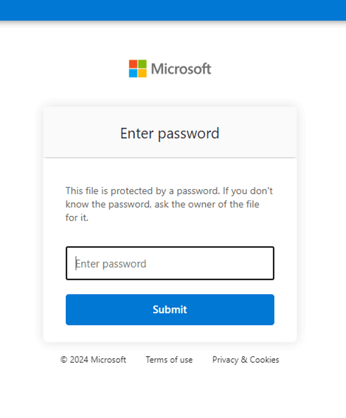Image resolution: width=346 pixels, height=418 pixels.
Task: Click the "Enter password" card heading
Action: 170,133
